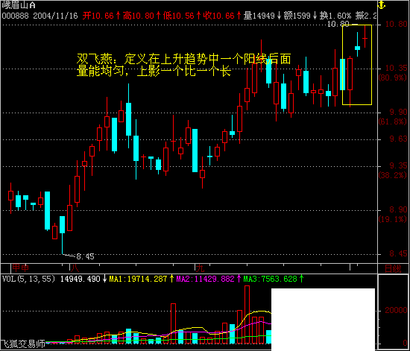The width and height of the screenshot is (410, 351).
Task: Click the 10.80 high price marker on chart
Action: click(338, 24)
